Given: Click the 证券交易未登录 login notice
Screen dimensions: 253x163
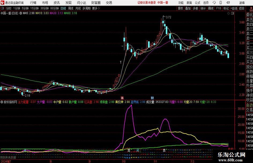Looking at the screenshot, I should tap(147, 3).
